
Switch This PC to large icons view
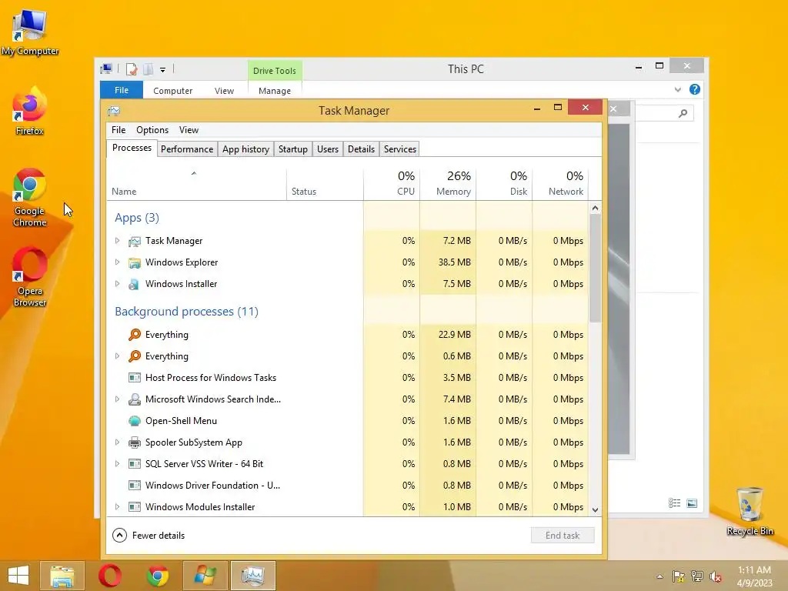click(692, 503)
